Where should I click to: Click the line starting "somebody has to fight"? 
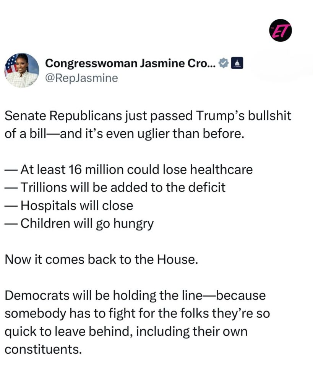tap(137, 313)
